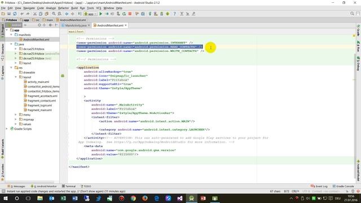This screenshot has width=361, height=203.
Task: Click the CRLF line separator status
Action: (x=296, y=191)
